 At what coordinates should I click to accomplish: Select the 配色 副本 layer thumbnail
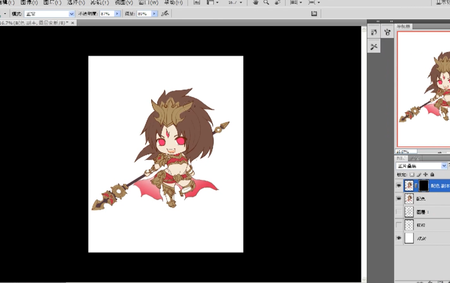coord(409,186)
